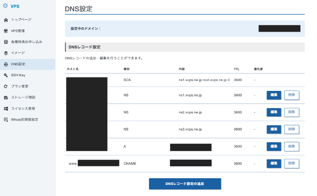
Task: Delete the A record row
Action: (292, 146)
